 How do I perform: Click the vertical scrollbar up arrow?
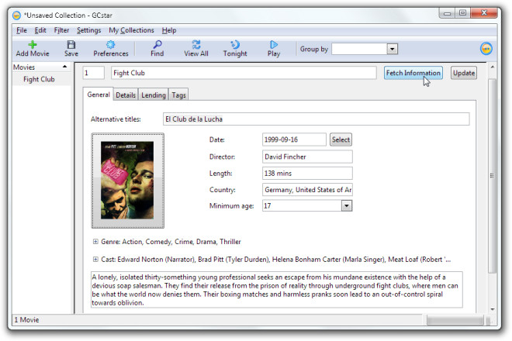tap(492, 67)
